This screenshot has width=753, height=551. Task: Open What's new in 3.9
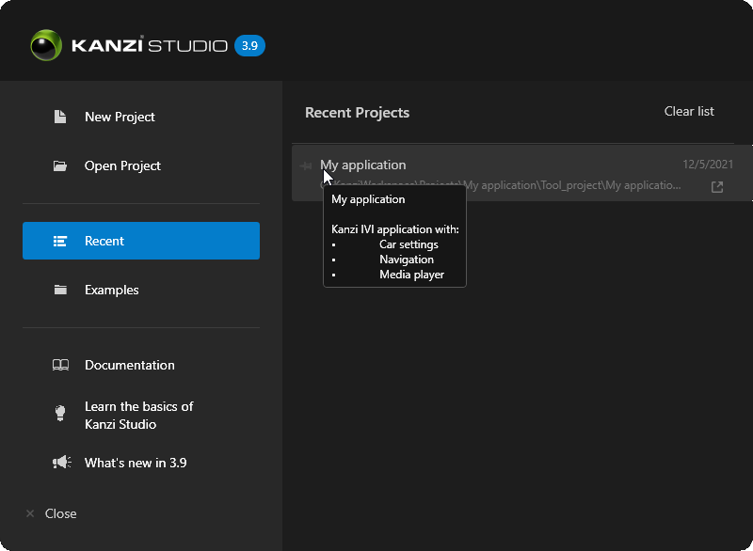(x=136, y=463)
